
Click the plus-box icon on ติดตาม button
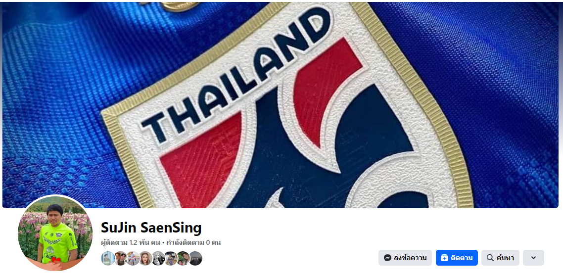[444, 258]
